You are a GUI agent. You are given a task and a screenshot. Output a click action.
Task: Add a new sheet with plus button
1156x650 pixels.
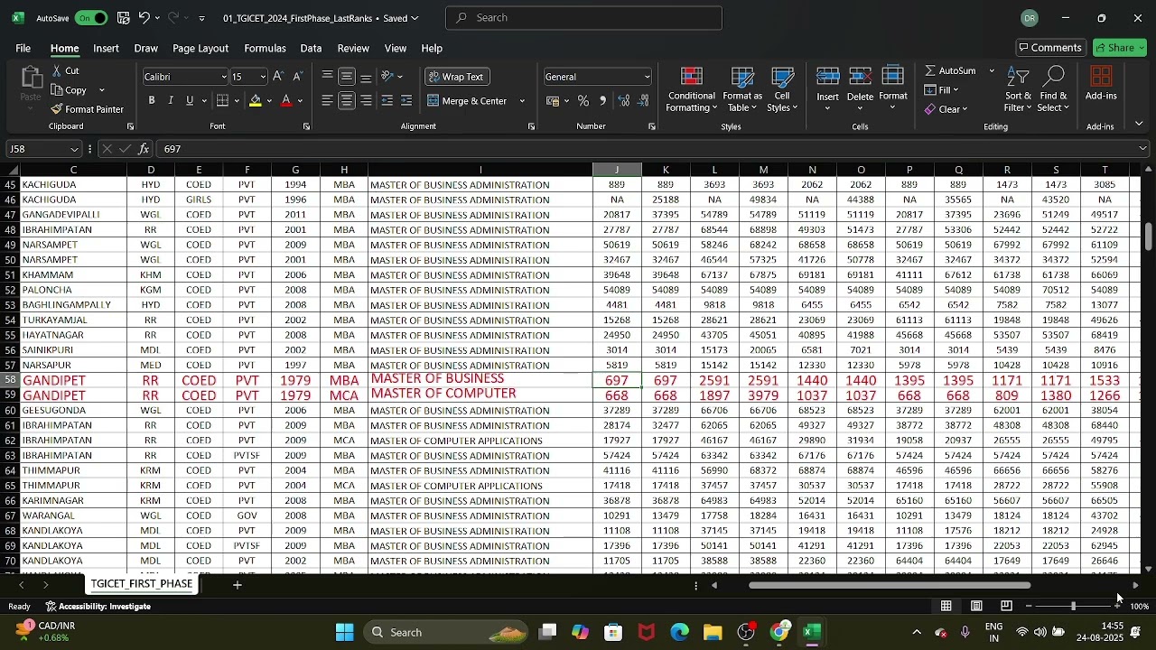pos(238,585)
